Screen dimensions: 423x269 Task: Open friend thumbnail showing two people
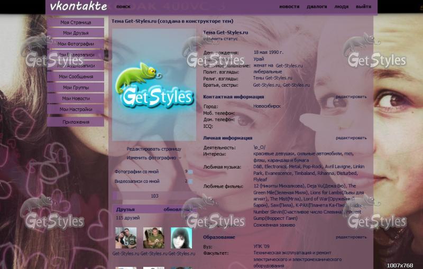pos(126,238)
